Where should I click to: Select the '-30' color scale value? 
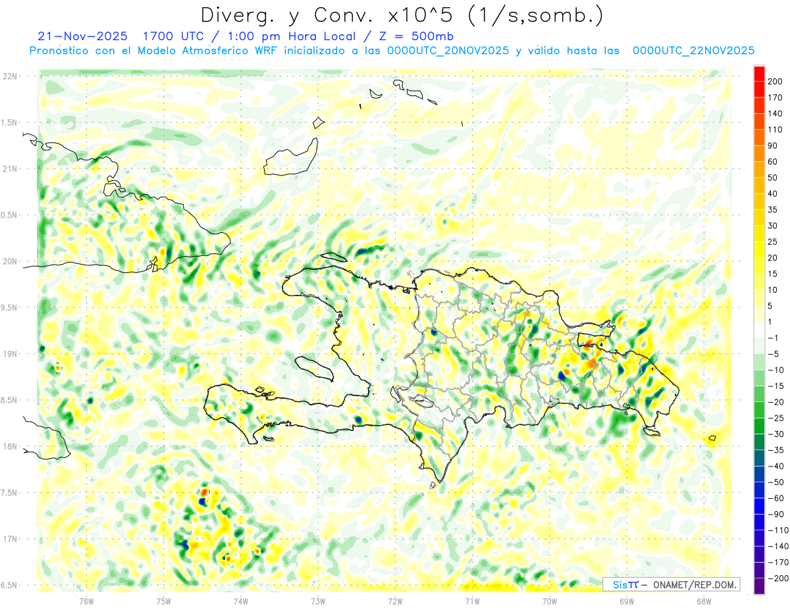coord(776,434)
